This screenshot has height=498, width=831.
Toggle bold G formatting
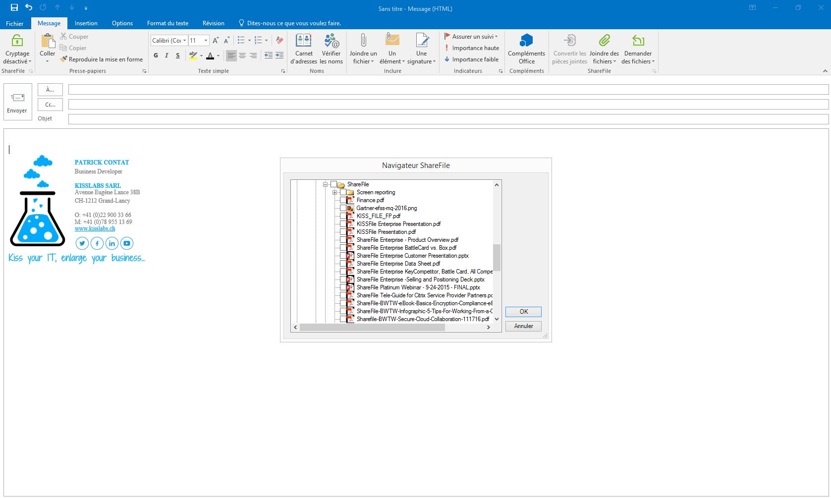click(156, 55)
